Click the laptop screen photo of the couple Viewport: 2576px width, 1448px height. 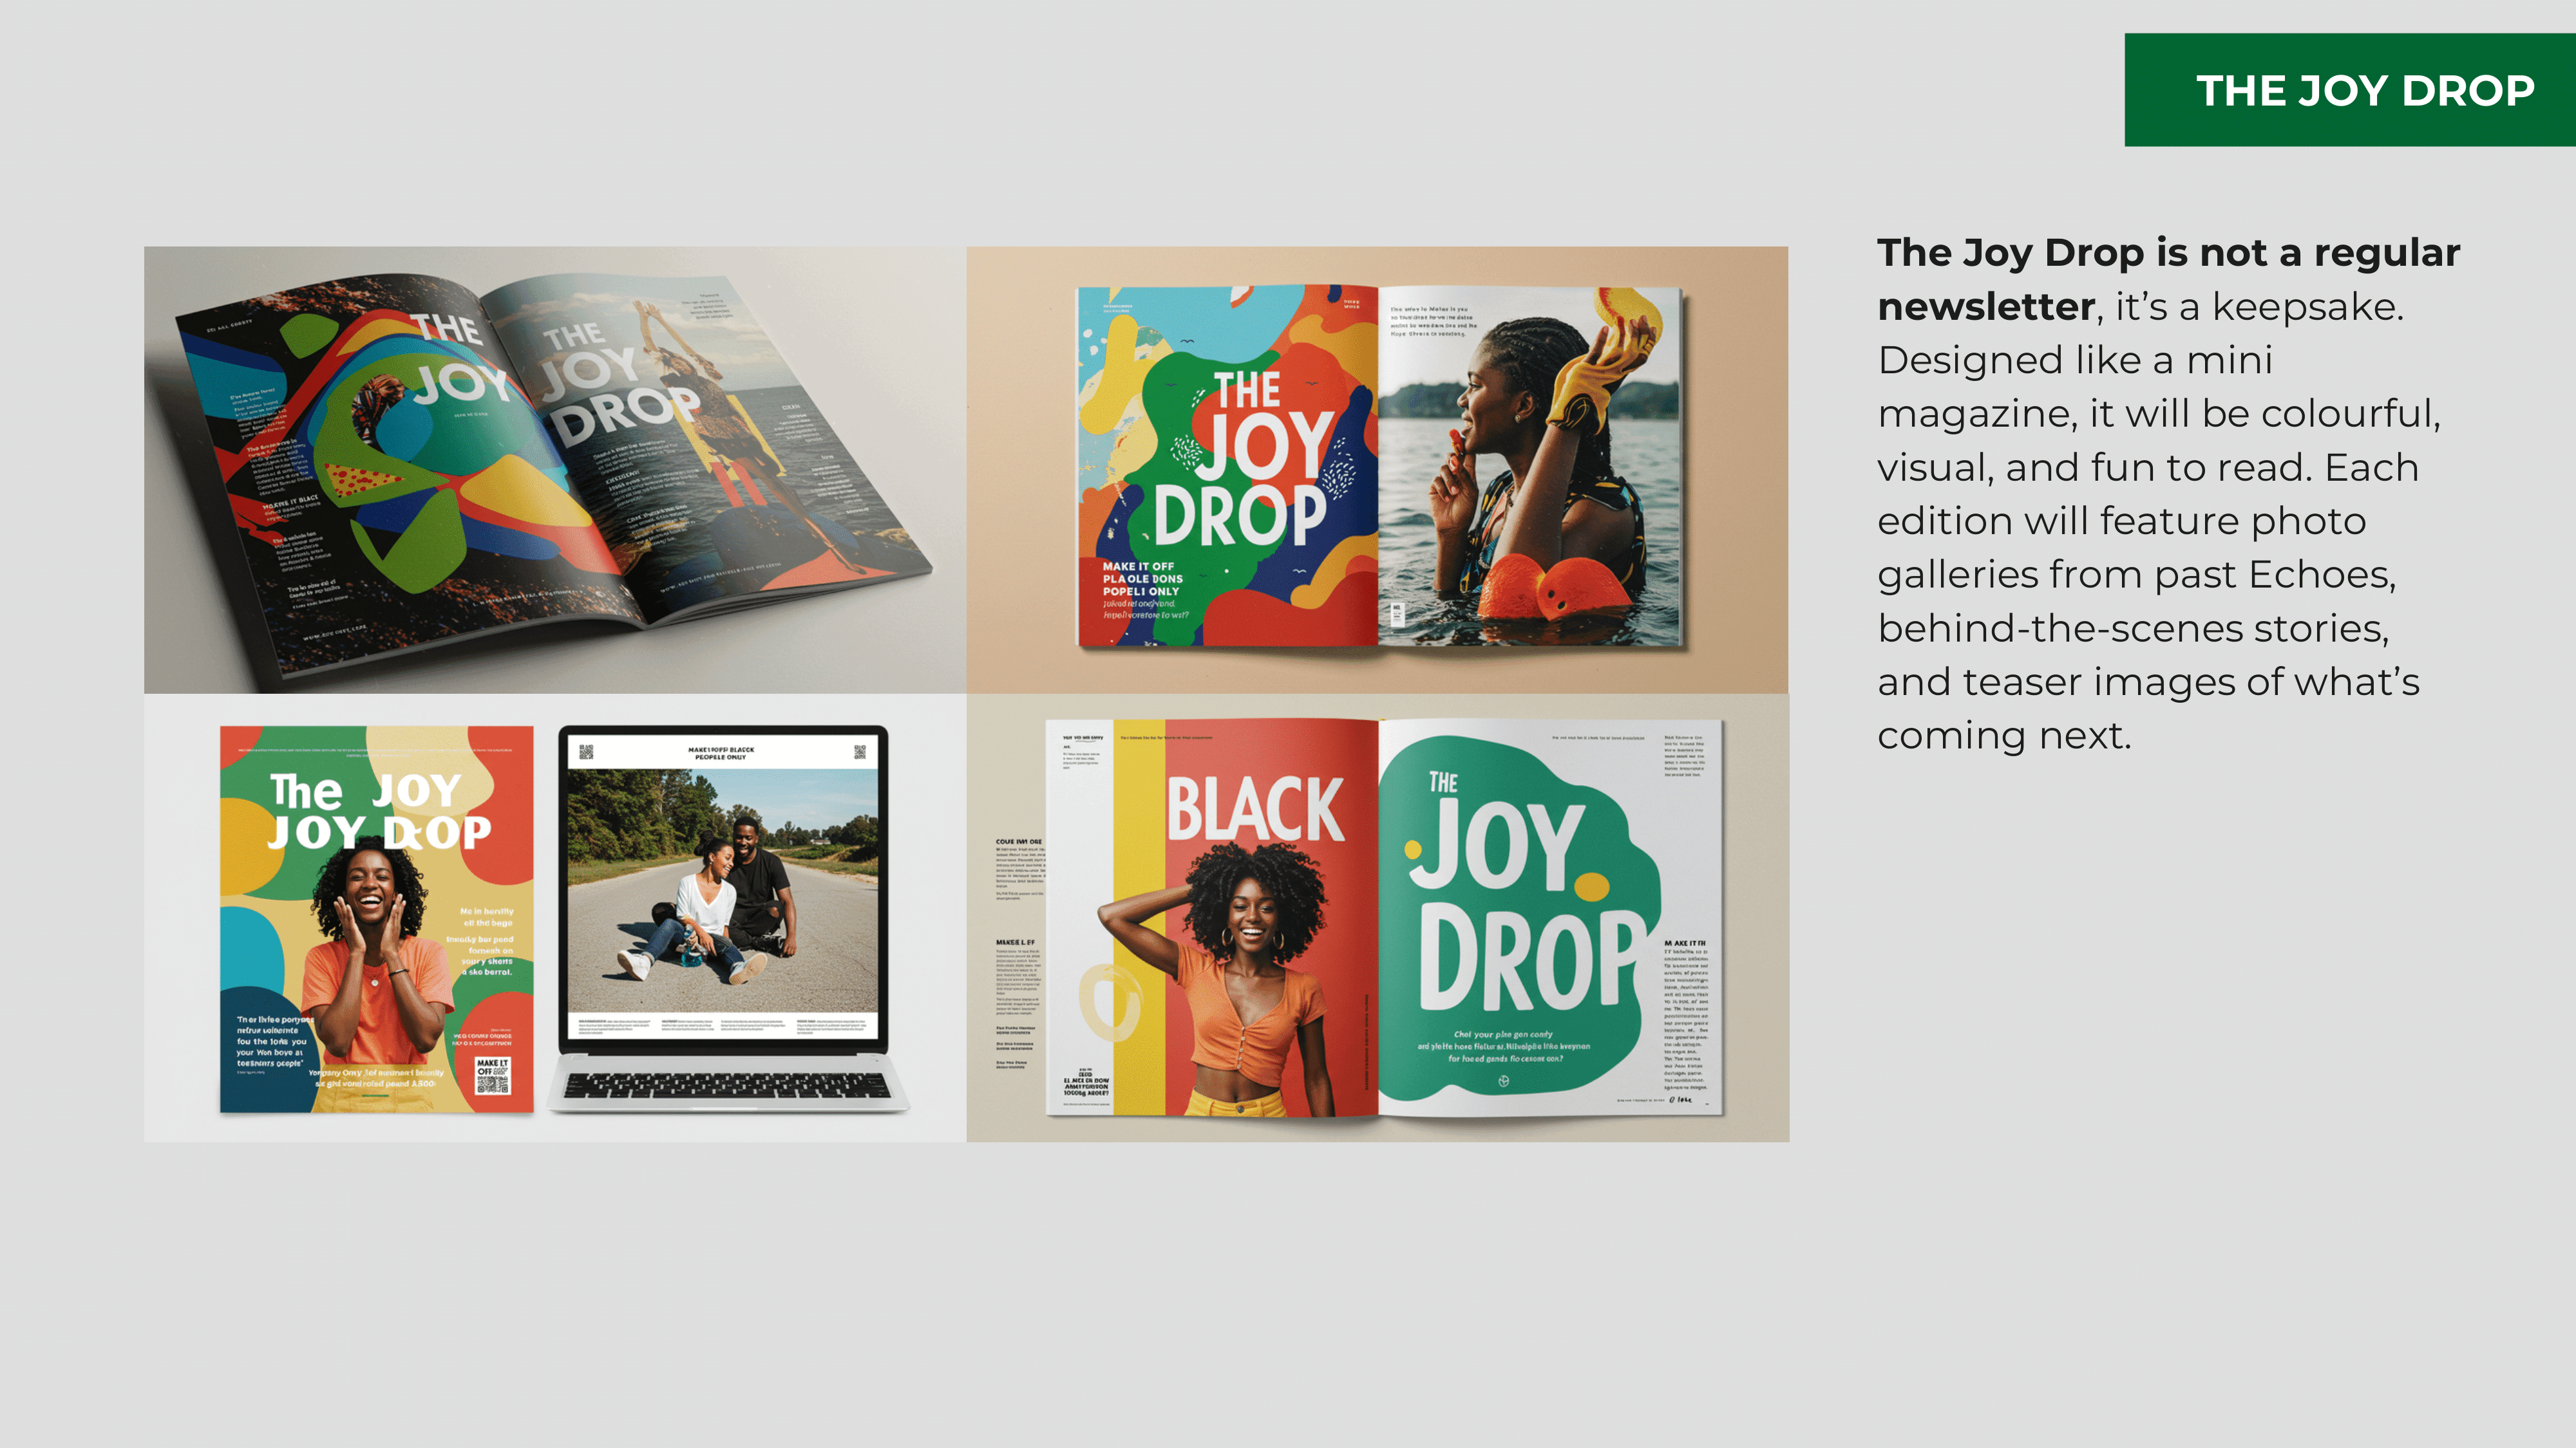[x=722, y=889]
